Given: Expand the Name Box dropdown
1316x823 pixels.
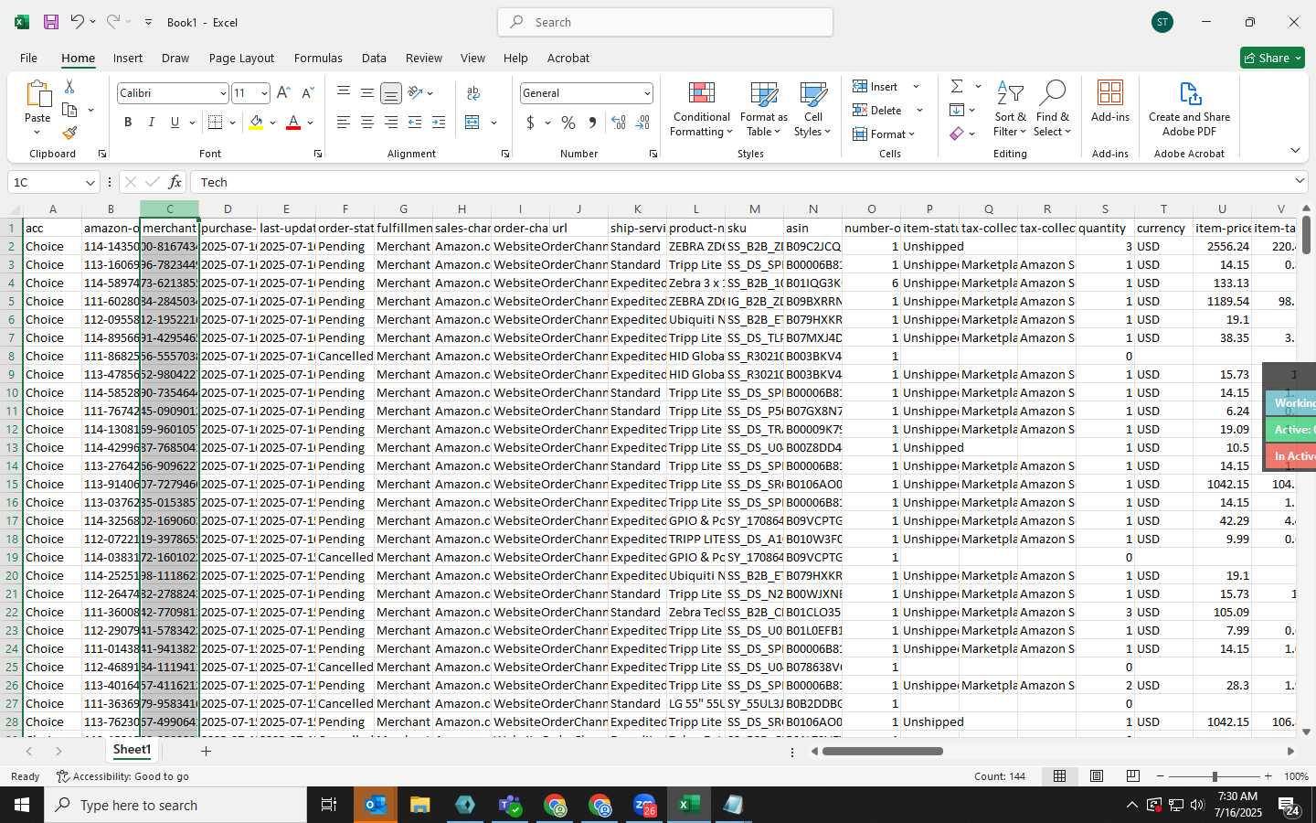Looking at the screenshot, I should click(x=90, y=183).
